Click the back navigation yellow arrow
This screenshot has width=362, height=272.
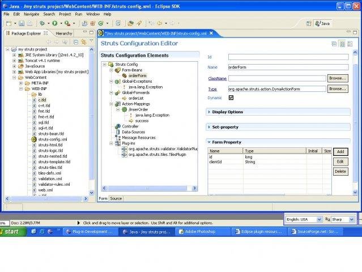click(160, 23)
